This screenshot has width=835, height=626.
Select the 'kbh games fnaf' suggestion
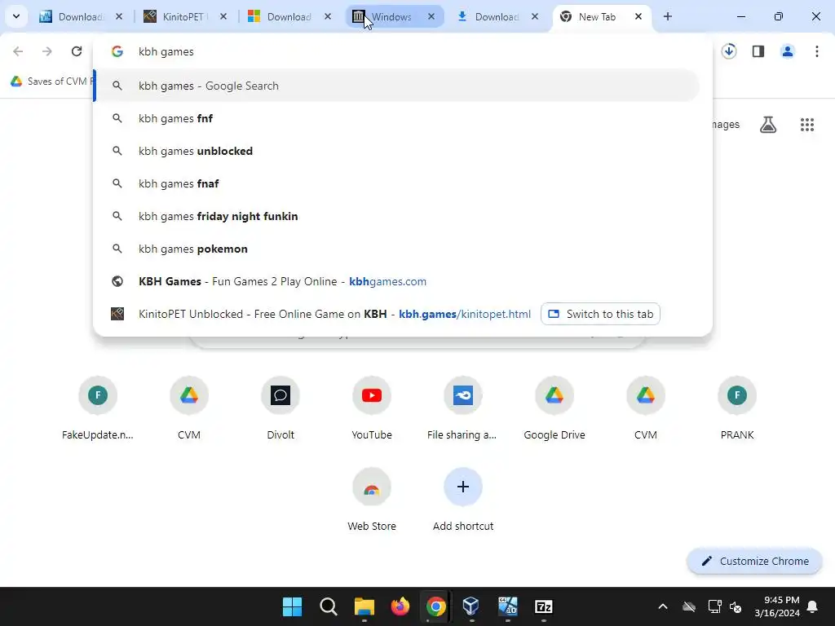point(397,183)
